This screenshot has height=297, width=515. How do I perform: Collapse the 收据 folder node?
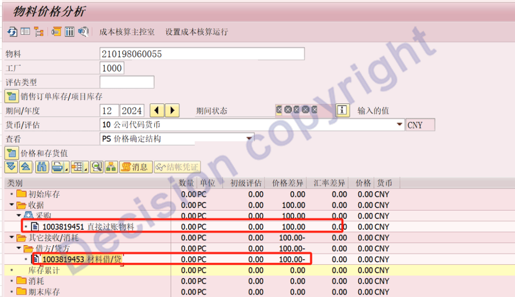(12, 205)
